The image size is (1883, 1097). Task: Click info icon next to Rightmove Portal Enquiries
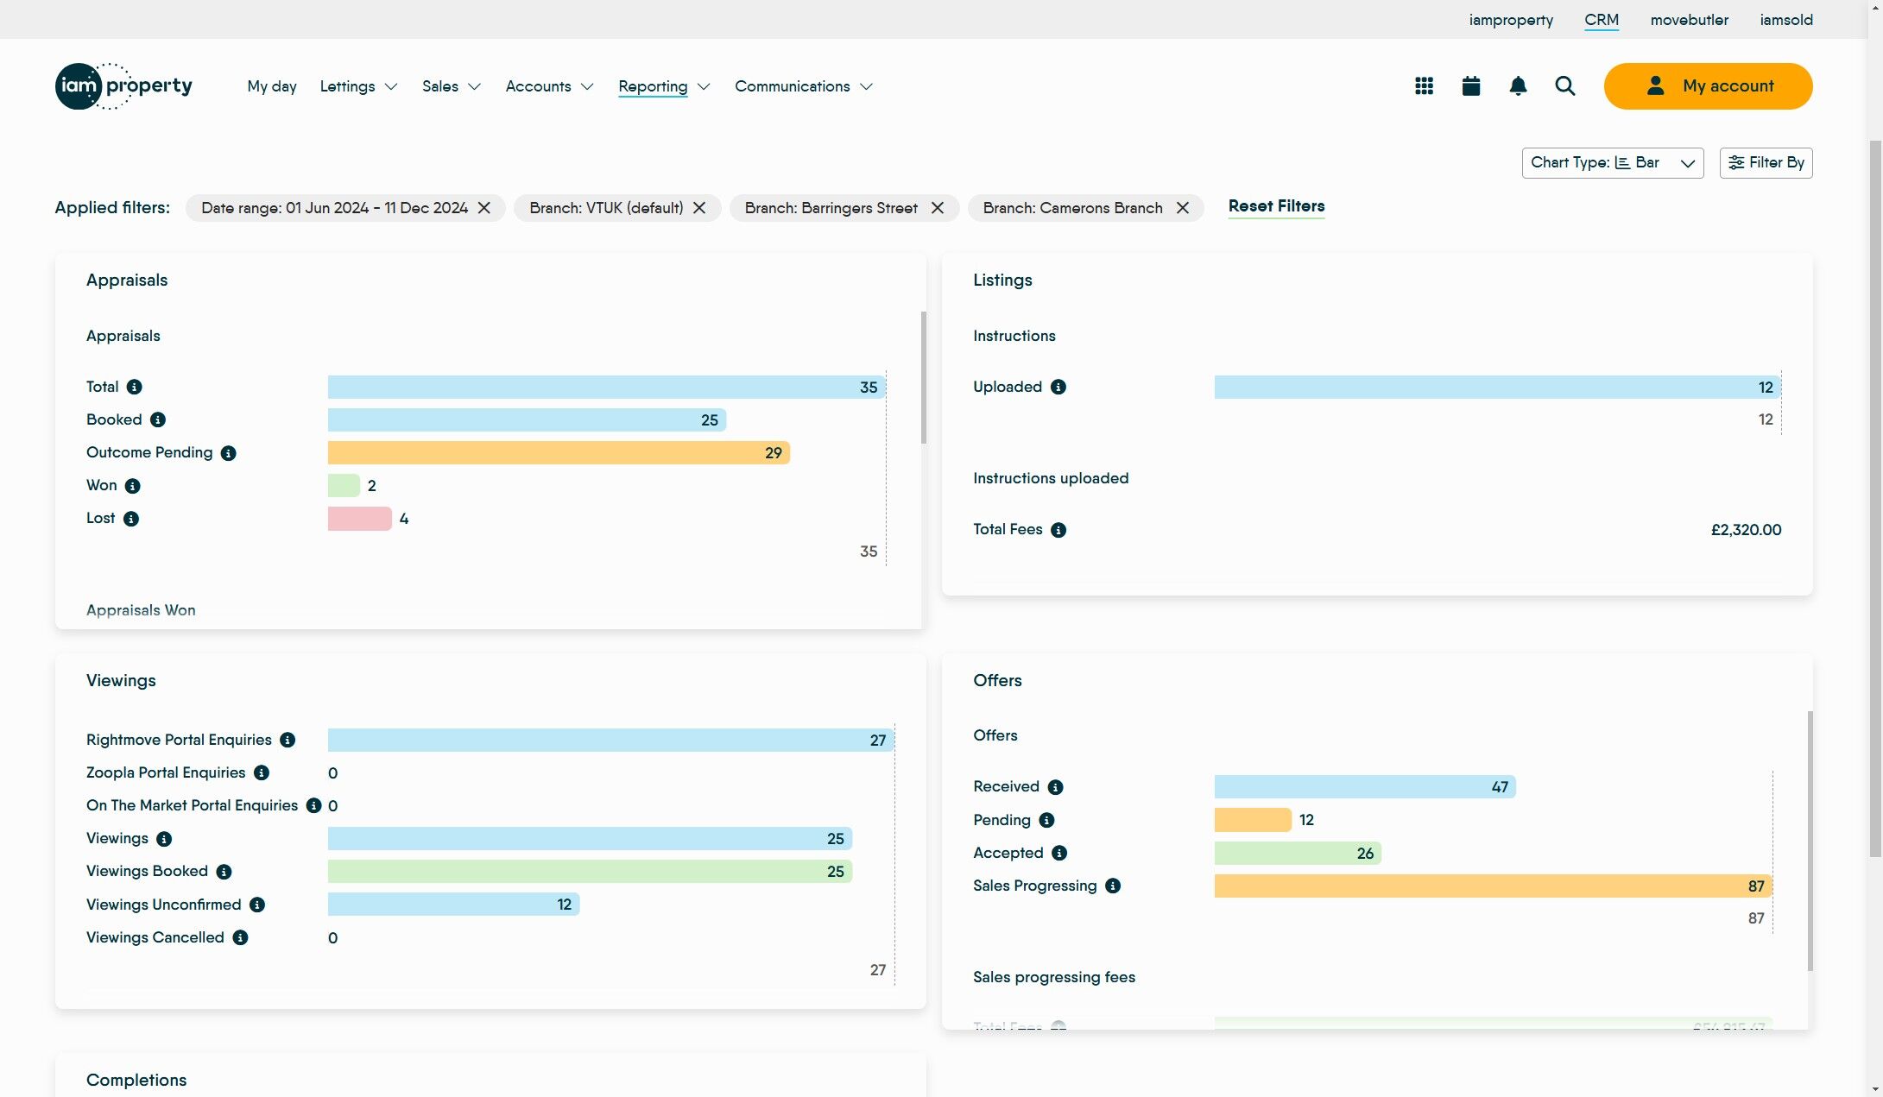288,741
